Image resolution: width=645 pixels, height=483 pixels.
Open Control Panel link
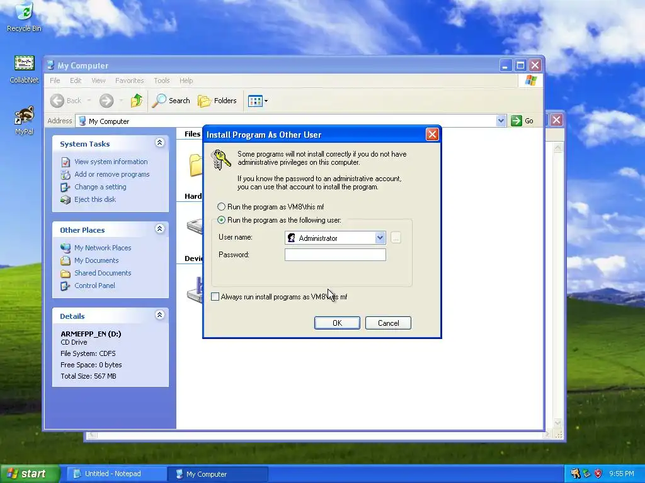[94, 286]
